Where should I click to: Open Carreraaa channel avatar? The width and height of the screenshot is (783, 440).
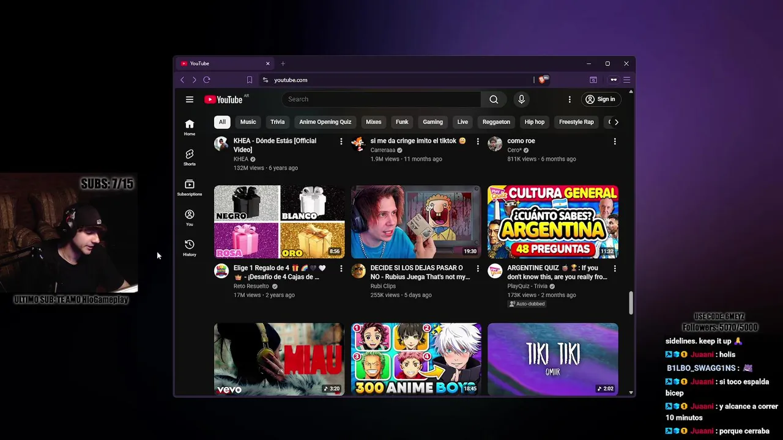click(x=358, y=144)
